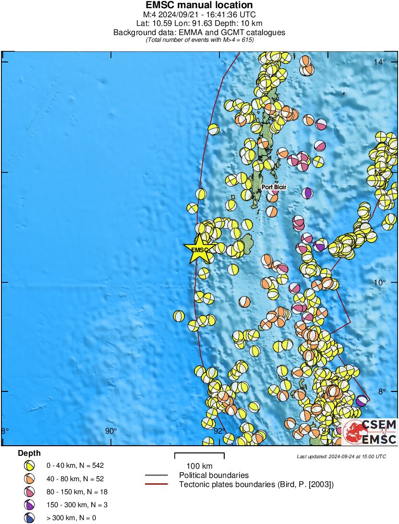Viewport: 399px width, 524px height.
Task: Click the 'Depth' legend heading
Action: pos(29,453)
